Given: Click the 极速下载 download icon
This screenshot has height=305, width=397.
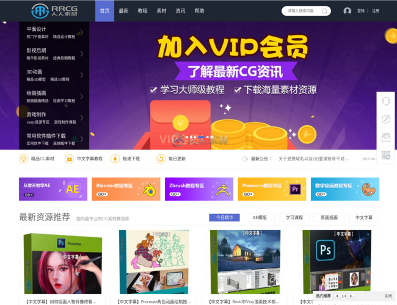Looking at the screenshot, I should 115,159.
